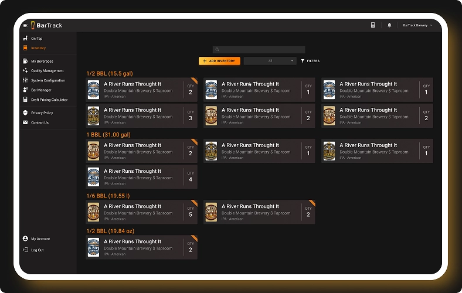Open System Configuration via its sliders icon
Screen dimensions: 462x293
(x=25, y=80)
